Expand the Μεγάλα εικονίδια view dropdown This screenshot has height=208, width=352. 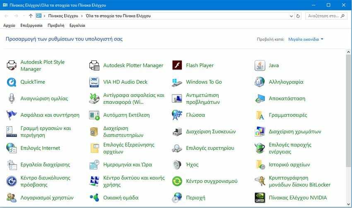[306, 39]
